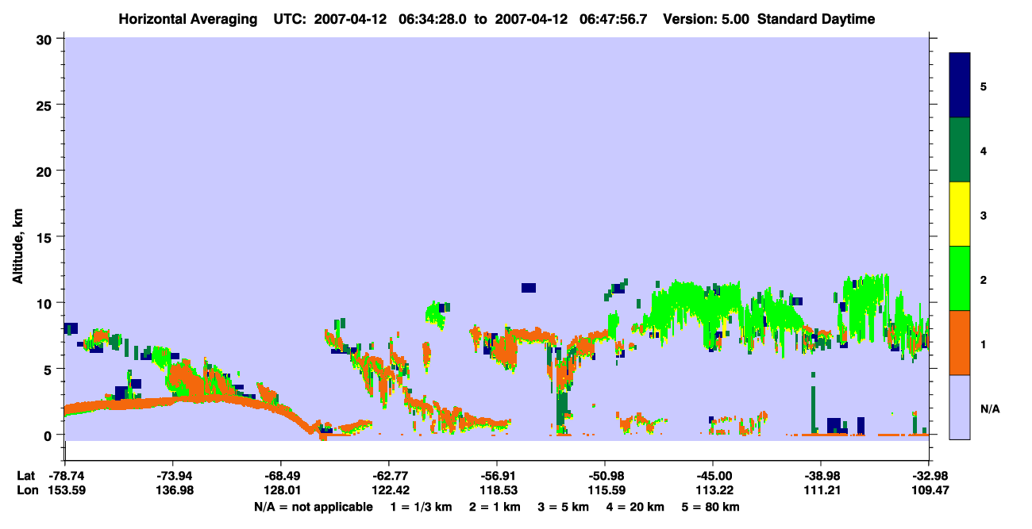Image resolution: width=1032 pixels, height=529 pixels.
Task: Click the bright green level 2 swatch
Action: (960, 278)
